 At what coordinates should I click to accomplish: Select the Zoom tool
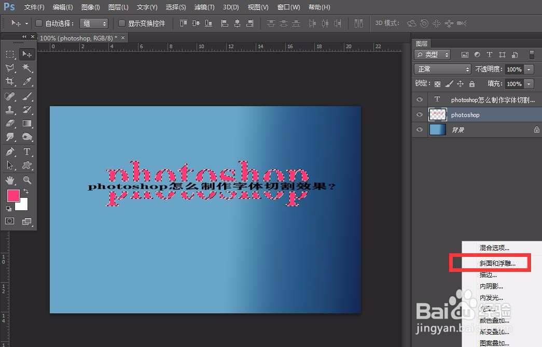coord(26,180)
